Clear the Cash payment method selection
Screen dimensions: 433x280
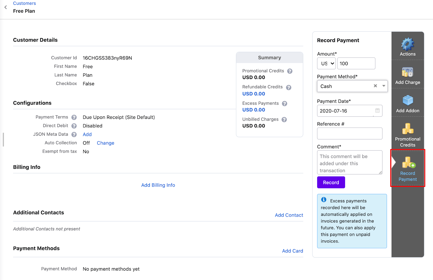pos(375,86)
